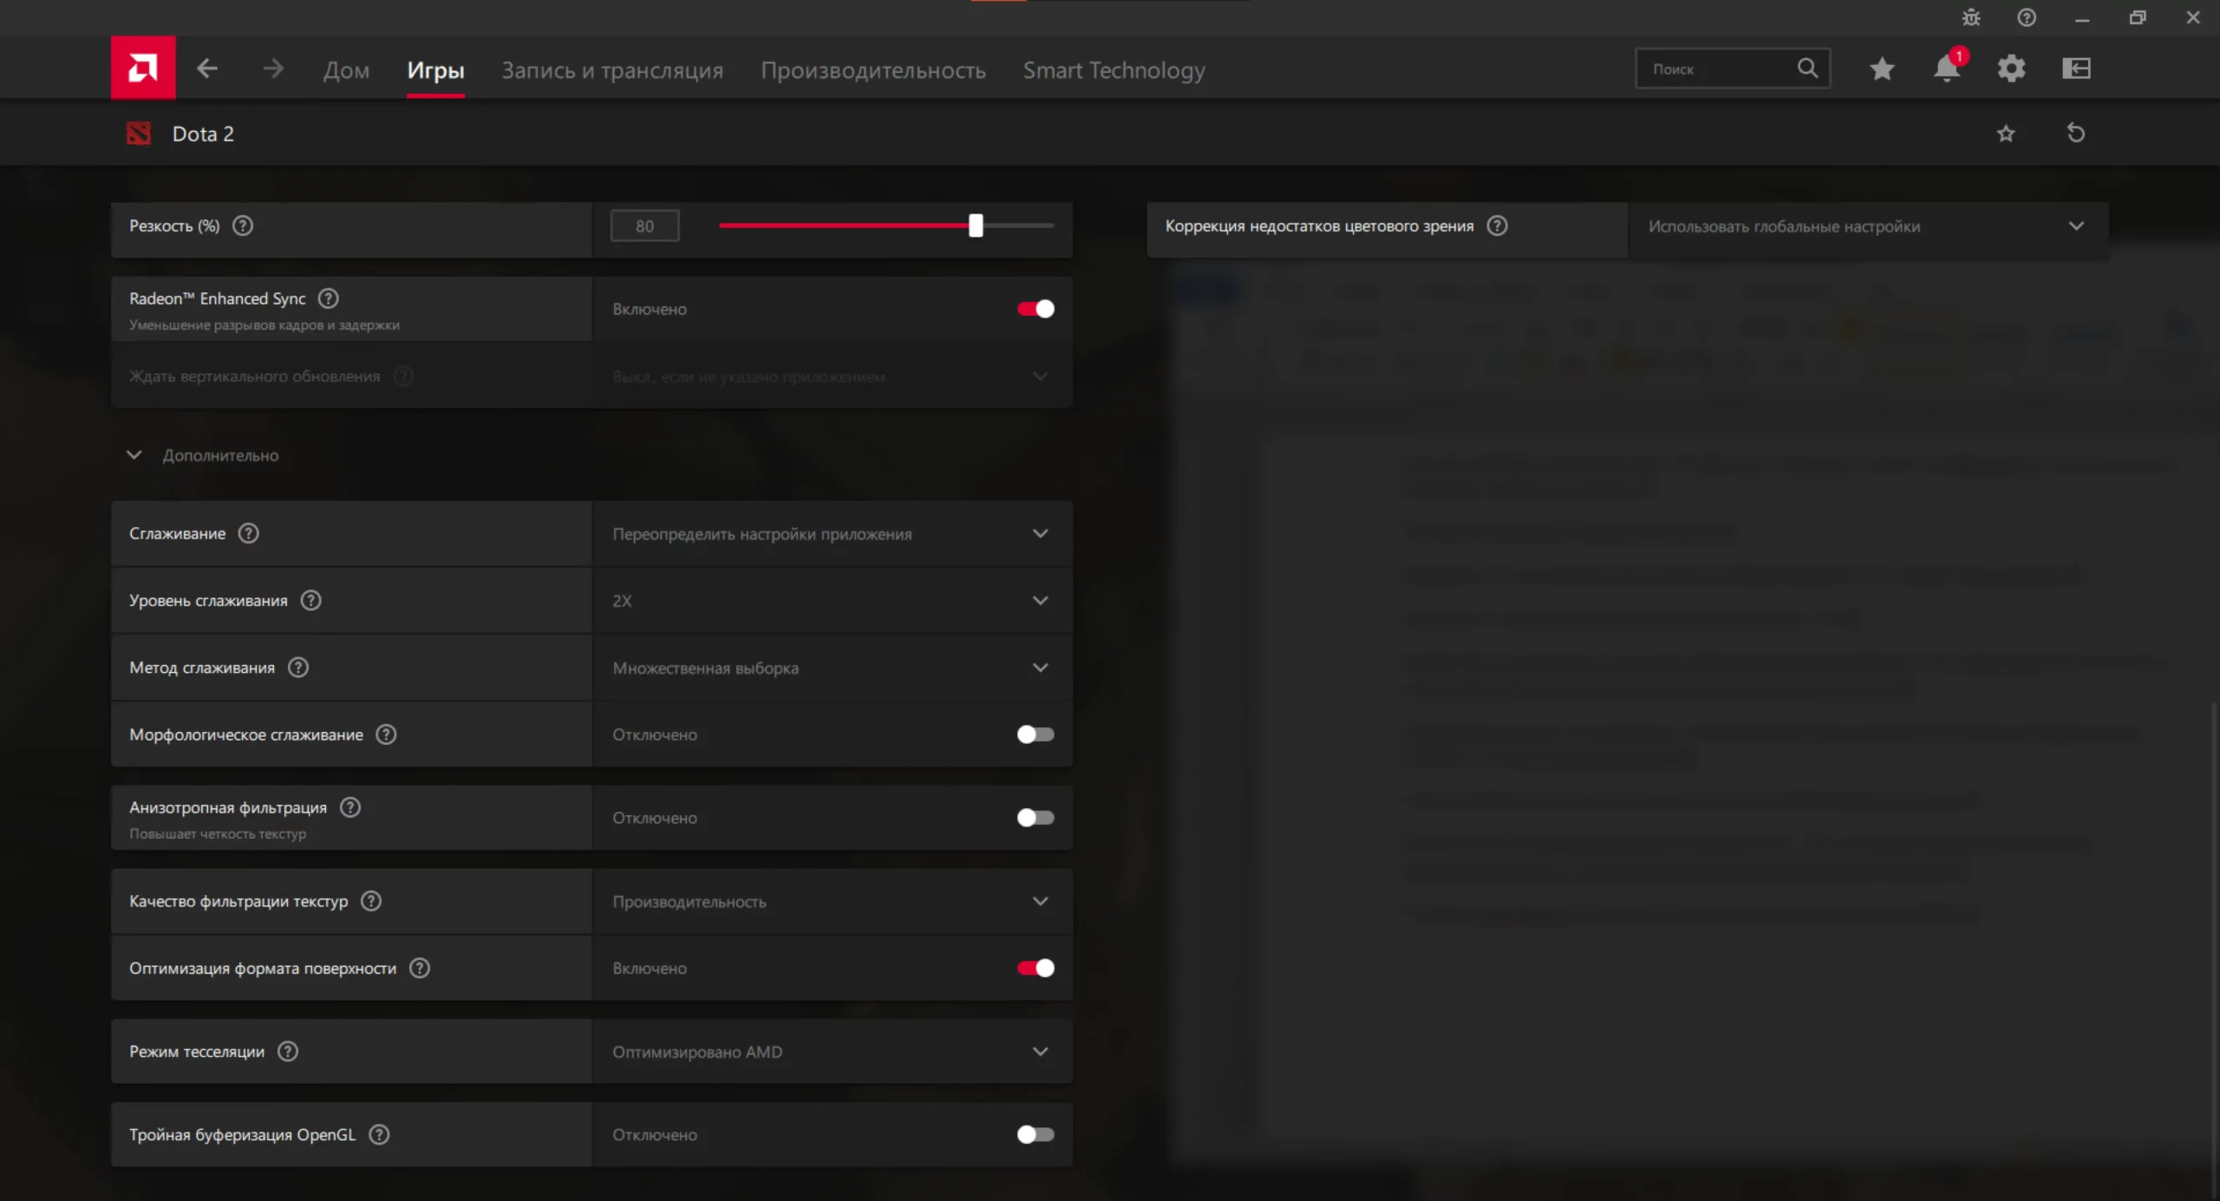Open Качество фильтрации текстур dropdown
The height and width of the screenshot is (1201, 2220).
[x=831, y=901]
